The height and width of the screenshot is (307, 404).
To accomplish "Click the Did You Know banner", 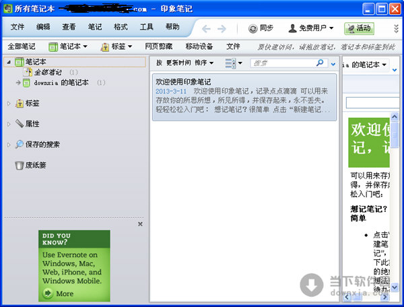I will pyautogui.click(x=74, y=265).
